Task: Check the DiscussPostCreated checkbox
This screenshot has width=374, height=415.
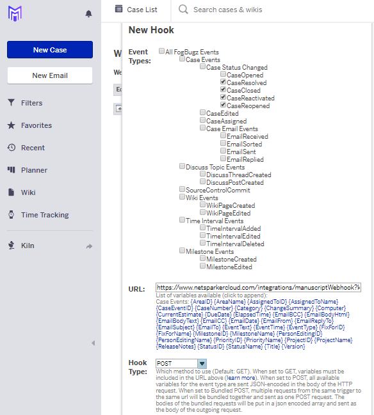Action: tap(202, 182)
